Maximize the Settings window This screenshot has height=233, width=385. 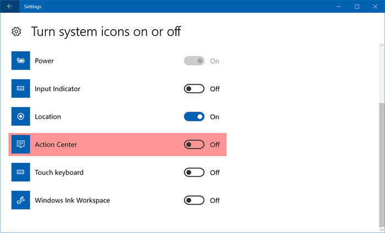pyautogui.click(x=357, y=7)
